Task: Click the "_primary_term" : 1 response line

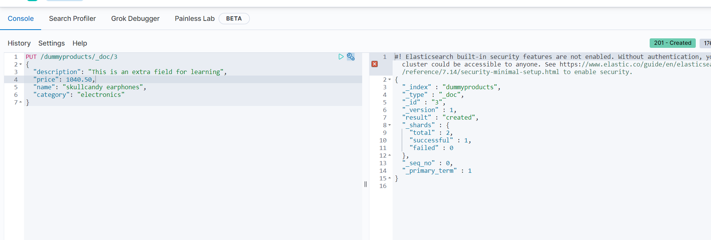Action: tap(437, 171)
